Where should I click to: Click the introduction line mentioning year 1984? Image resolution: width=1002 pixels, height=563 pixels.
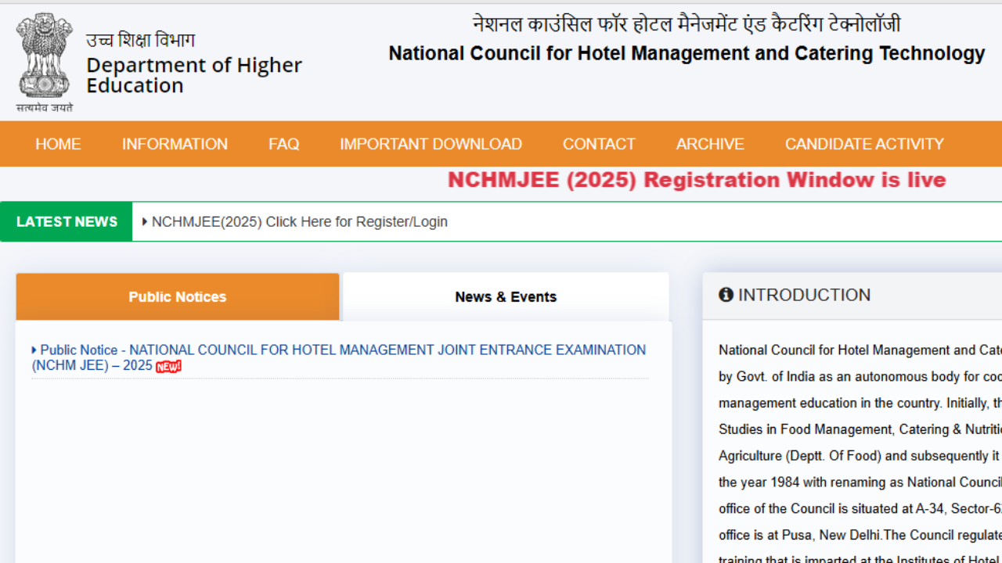coord(860,482)
